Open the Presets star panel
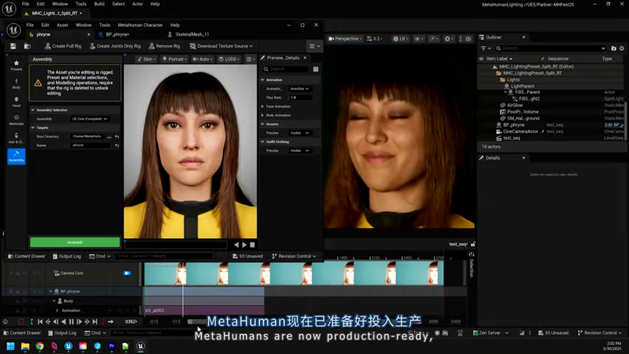This screenshot has width=629, height=354. [x=16, y=65]
